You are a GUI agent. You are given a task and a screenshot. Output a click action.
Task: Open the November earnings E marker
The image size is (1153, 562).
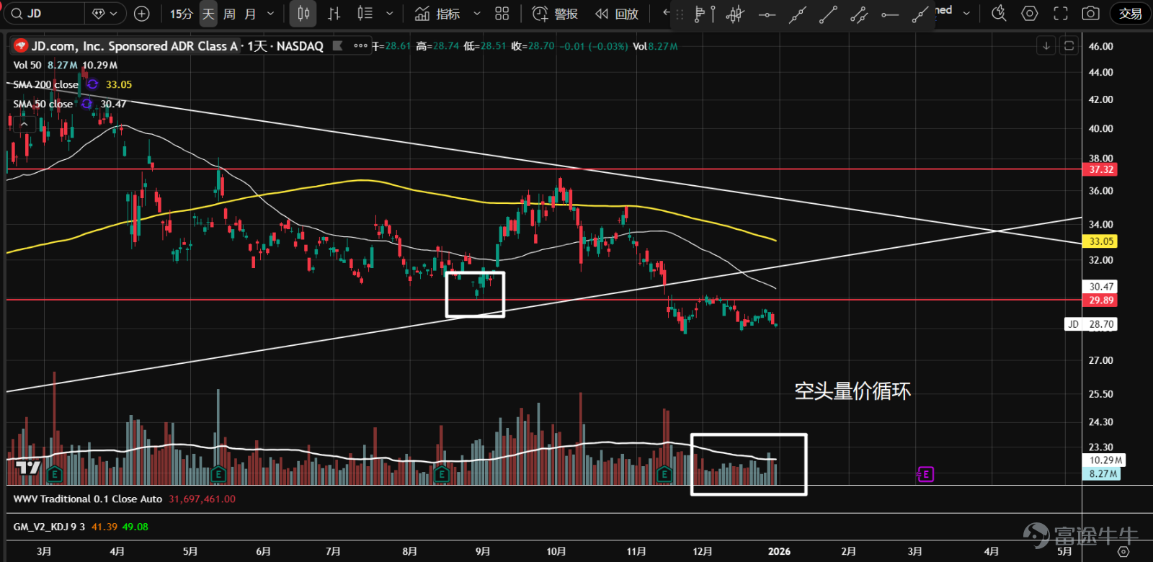(664, 474)
